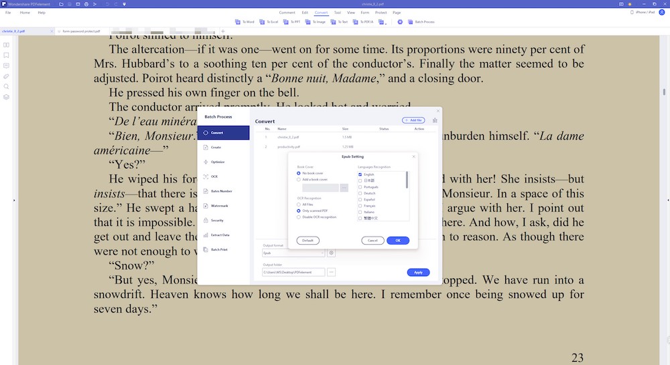Image resolution: width=670 pixels, height=365 pixels.
Task: Open the comments panel in left sidebar
Action: [x=7, y=66]
